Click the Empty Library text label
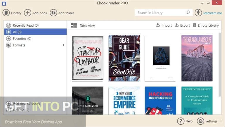Screen dimensions: 225x127 click(x=208, y=25)
